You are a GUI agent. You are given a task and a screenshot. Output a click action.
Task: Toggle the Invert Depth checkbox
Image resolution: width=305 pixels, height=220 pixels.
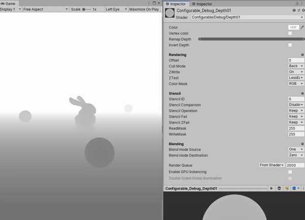point(290,45)
